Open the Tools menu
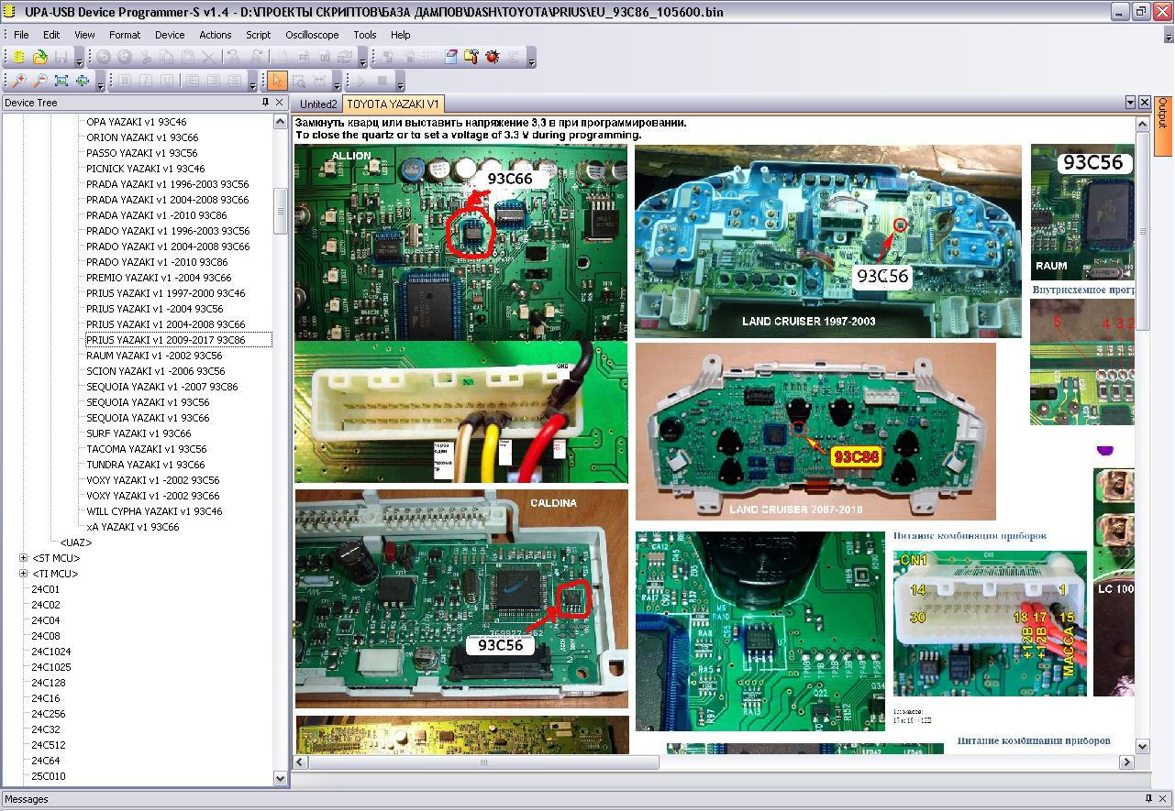 [365, 35]
